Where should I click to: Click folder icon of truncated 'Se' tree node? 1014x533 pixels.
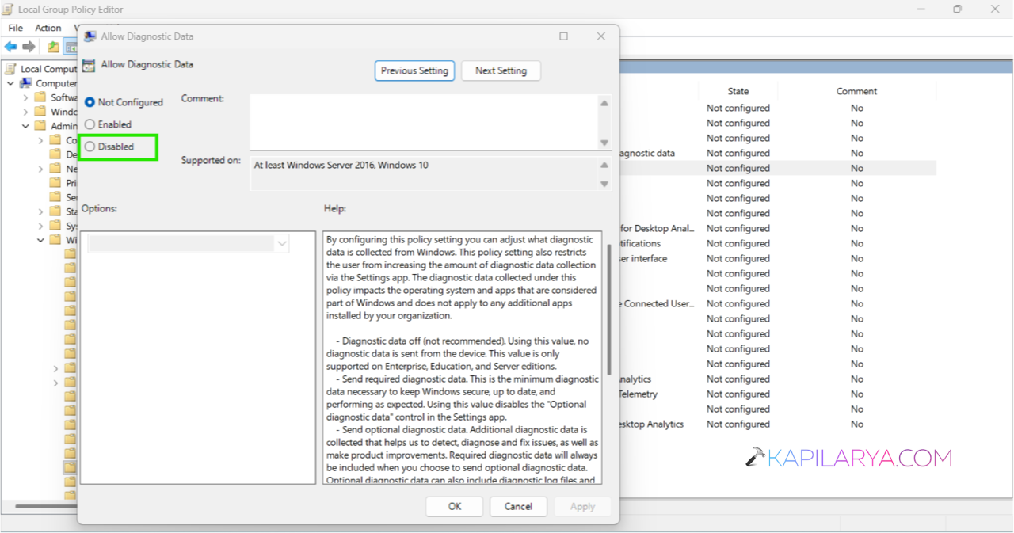click(55, 197)
